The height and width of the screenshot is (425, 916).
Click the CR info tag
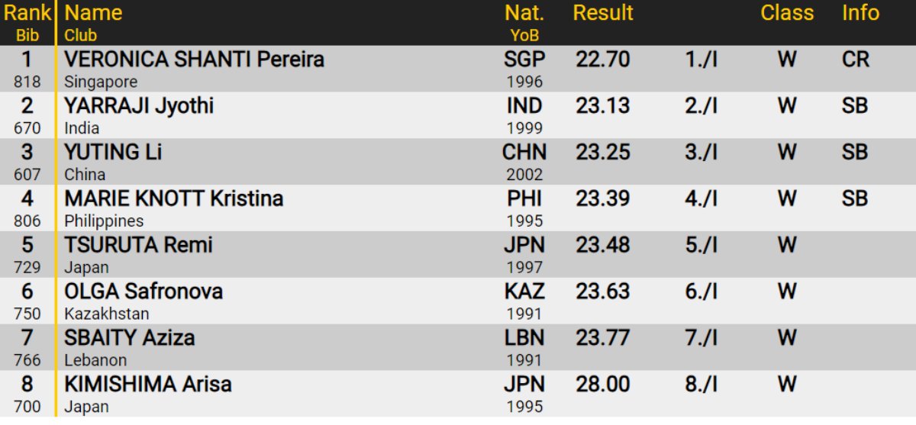point(855,60)
